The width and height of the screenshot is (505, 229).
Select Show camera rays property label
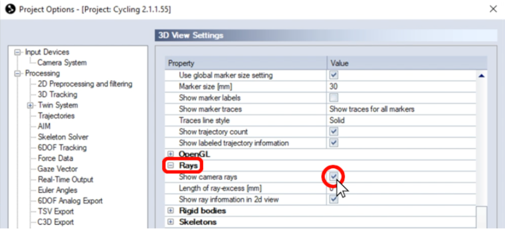pyautogui.click(x=208, y=177)
